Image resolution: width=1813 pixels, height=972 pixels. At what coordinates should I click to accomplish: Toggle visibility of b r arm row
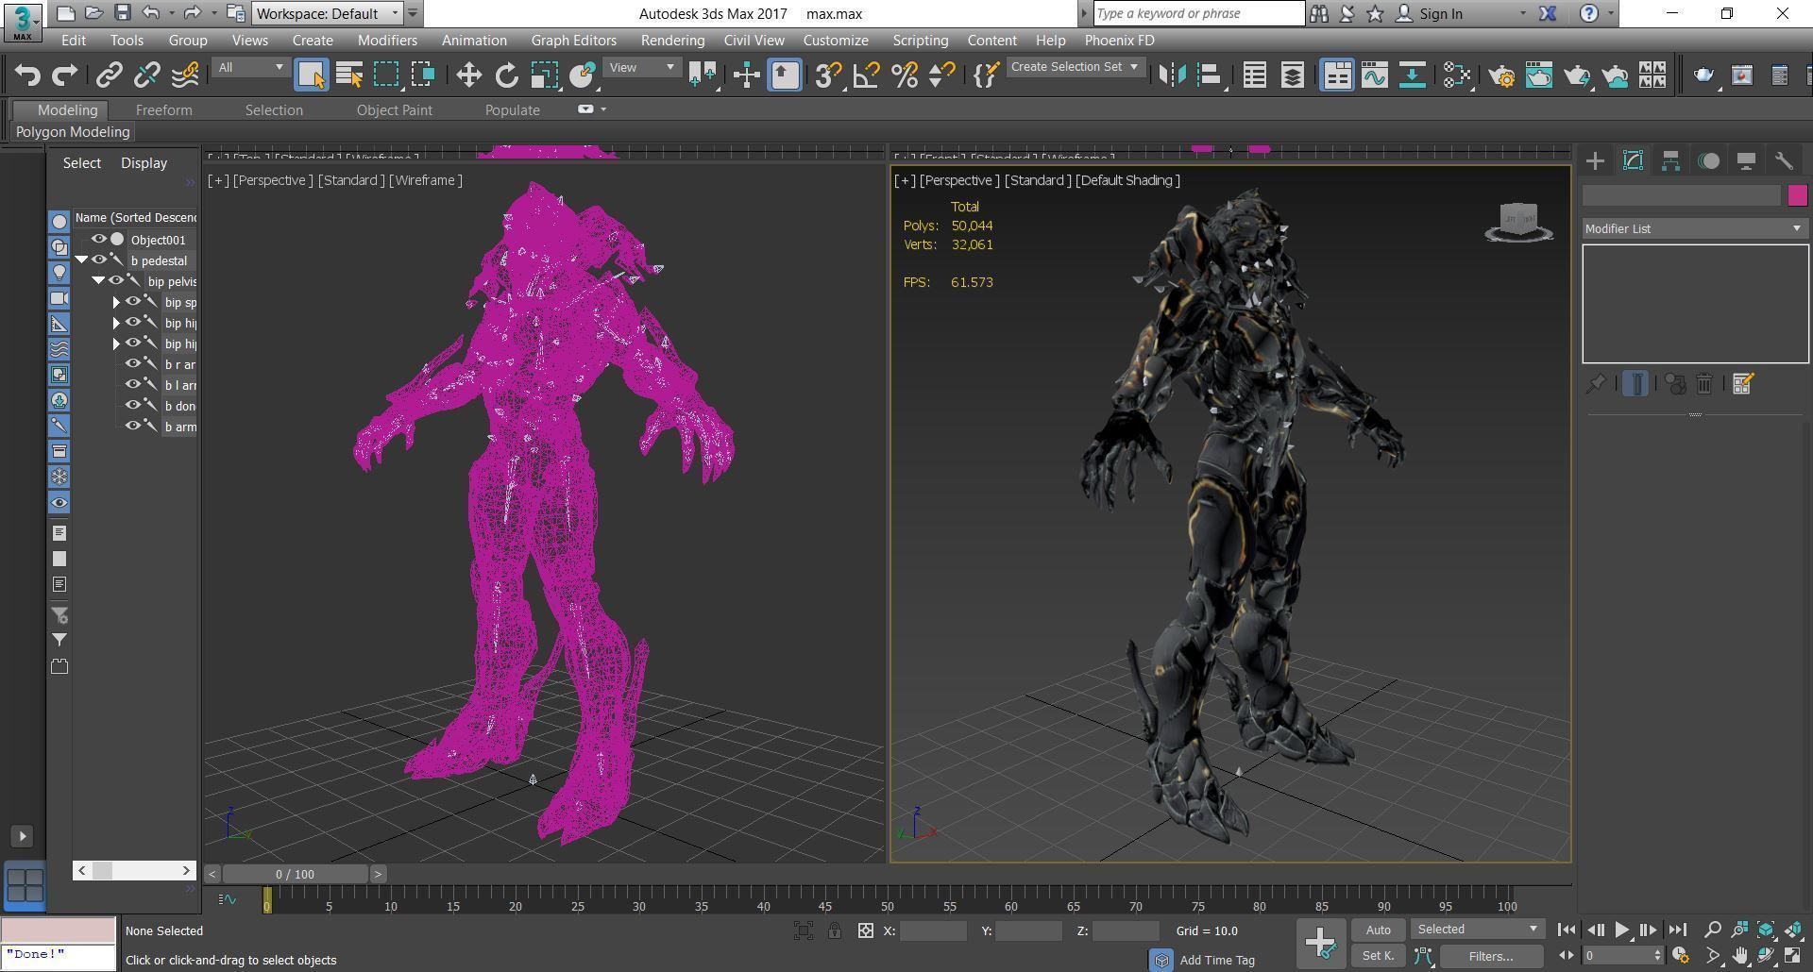pyautogui.click(x=132, y=363)
